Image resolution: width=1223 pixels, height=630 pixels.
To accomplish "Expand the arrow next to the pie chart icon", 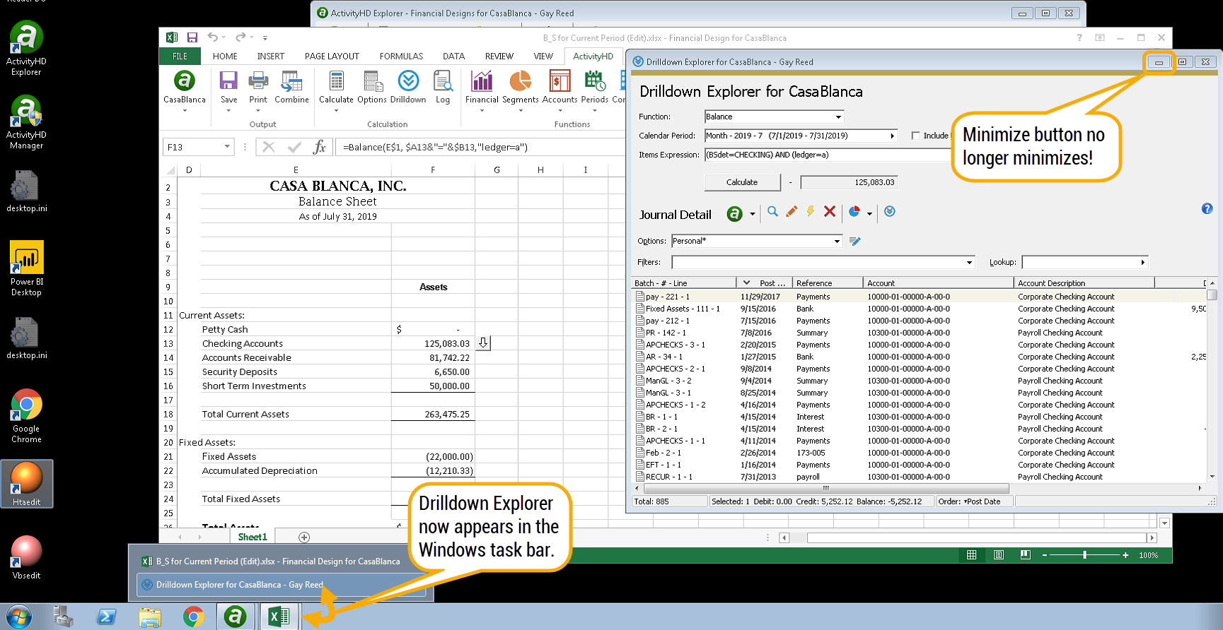I will tap(869, 213).
